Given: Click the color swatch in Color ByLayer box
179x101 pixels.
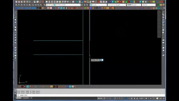Looking at the screenshot, I should [91, 5].
